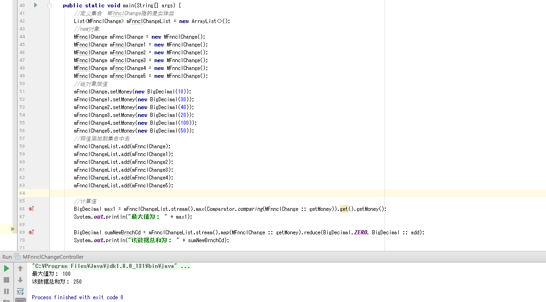Click the run configuration window icon
546x302 pixels.
pos(17,257)
